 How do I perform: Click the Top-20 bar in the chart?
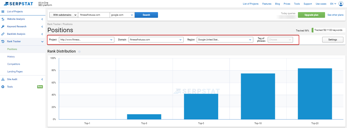tap(315, 94)
